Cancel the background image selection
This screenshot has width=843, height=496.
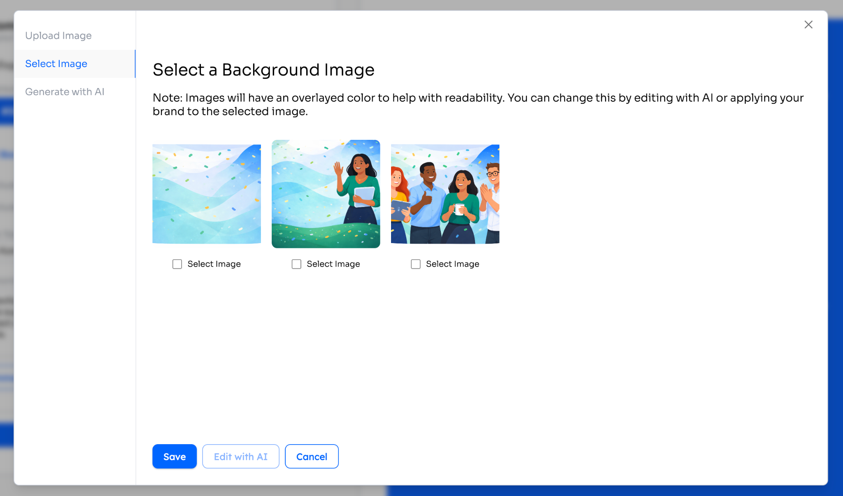pyautogui.click(x=312, y=457)
